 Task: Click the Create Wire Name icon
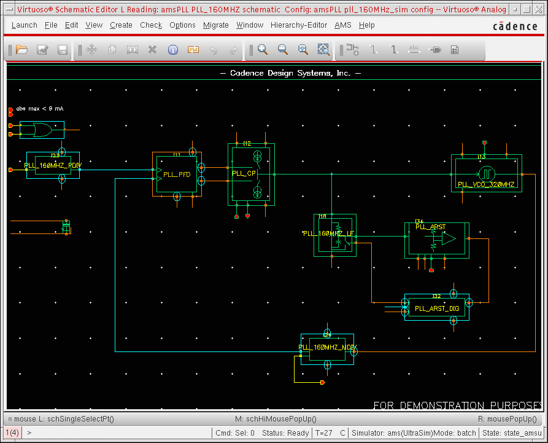(x=414, y=50)
